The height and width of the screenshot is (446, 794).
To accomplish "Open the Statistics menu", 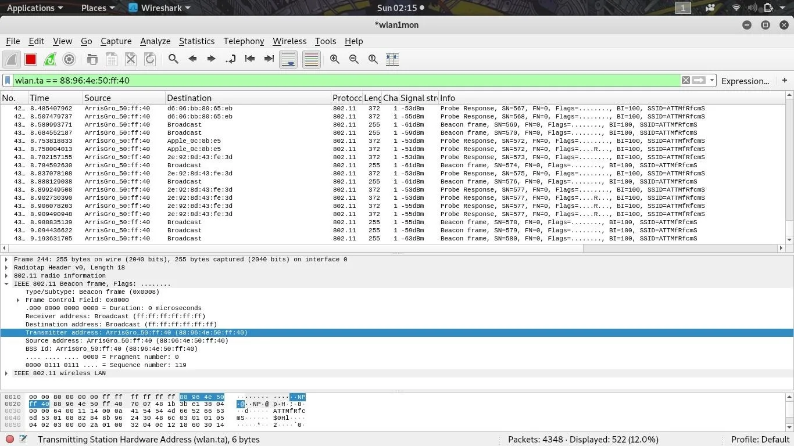I will point(196,41).
